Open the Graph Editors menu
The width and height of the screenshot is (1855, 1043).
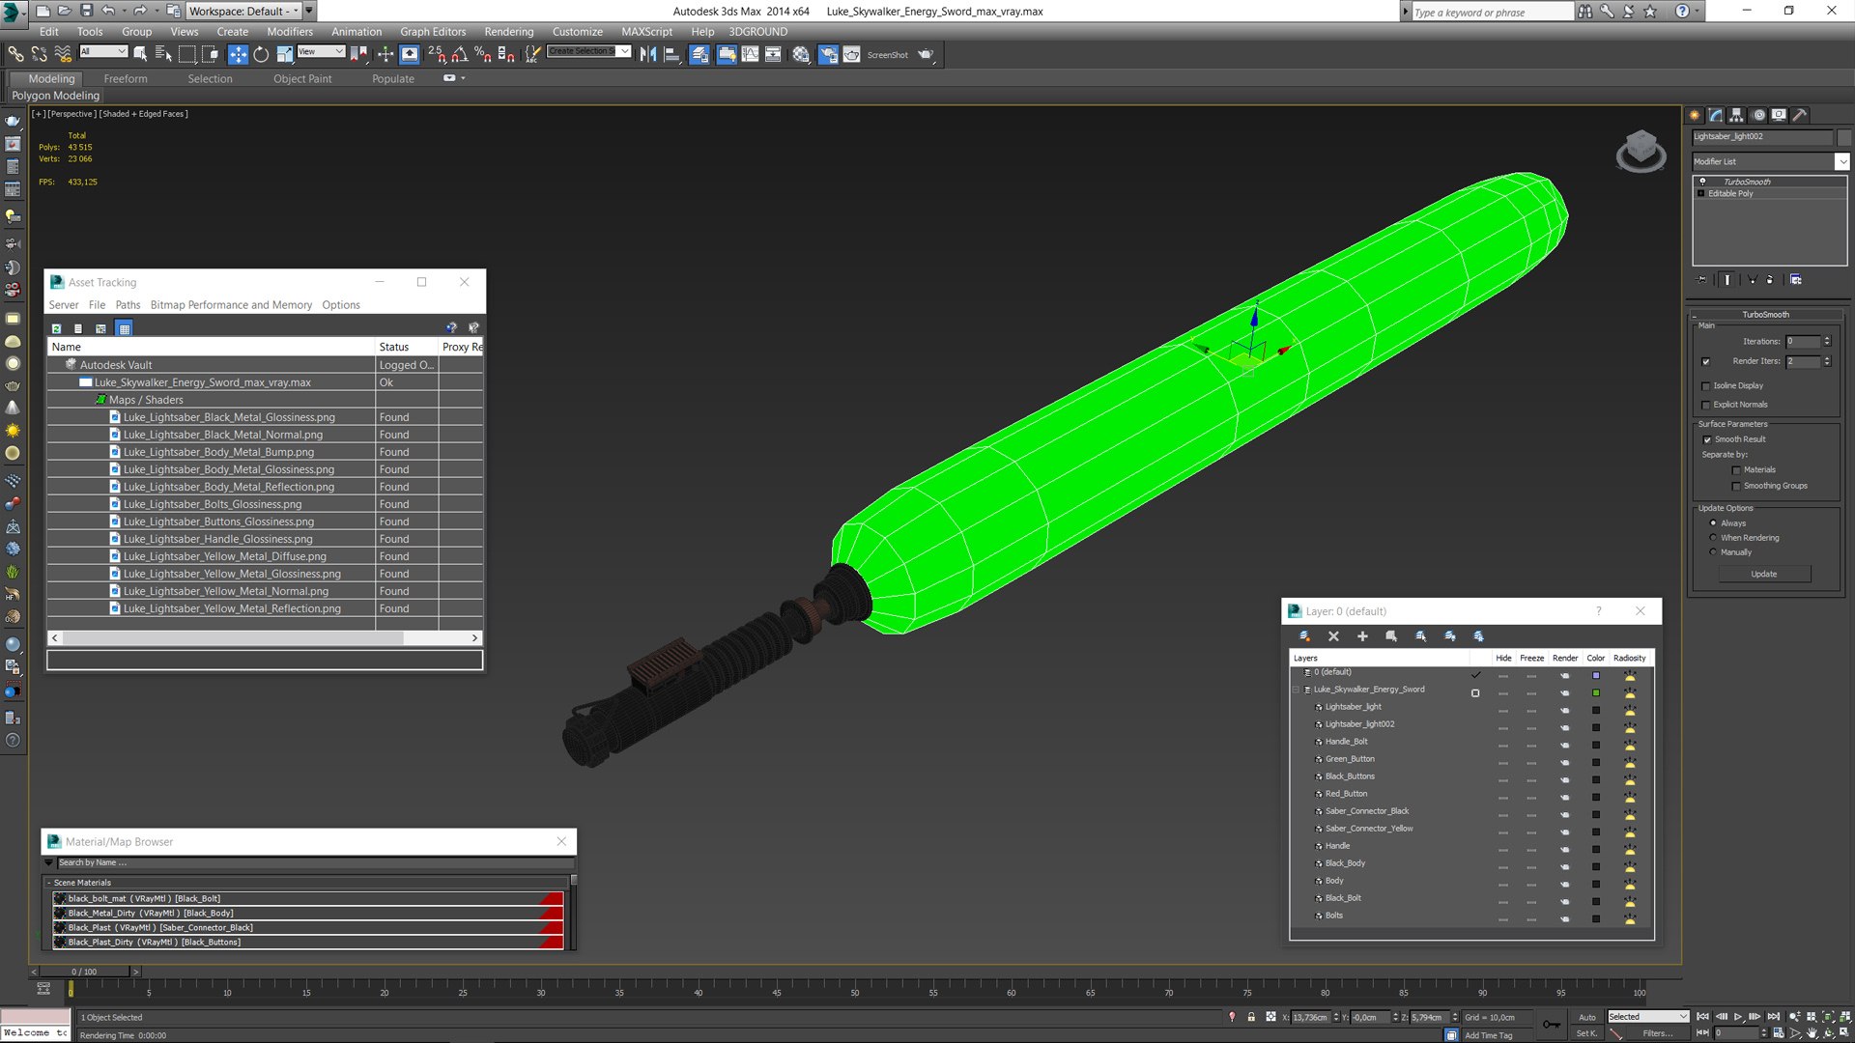coord(433,31)
